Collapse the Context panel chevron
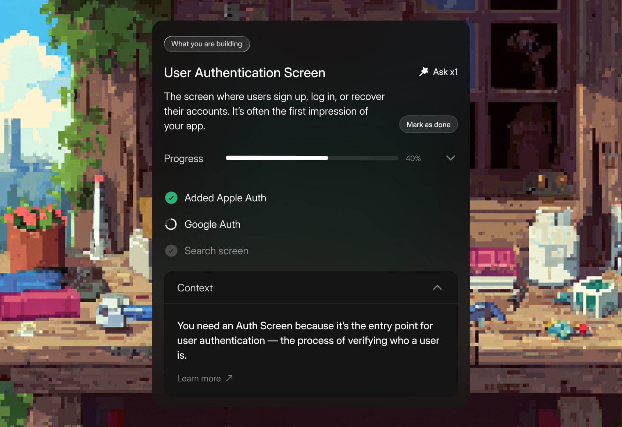 [437, 288]
